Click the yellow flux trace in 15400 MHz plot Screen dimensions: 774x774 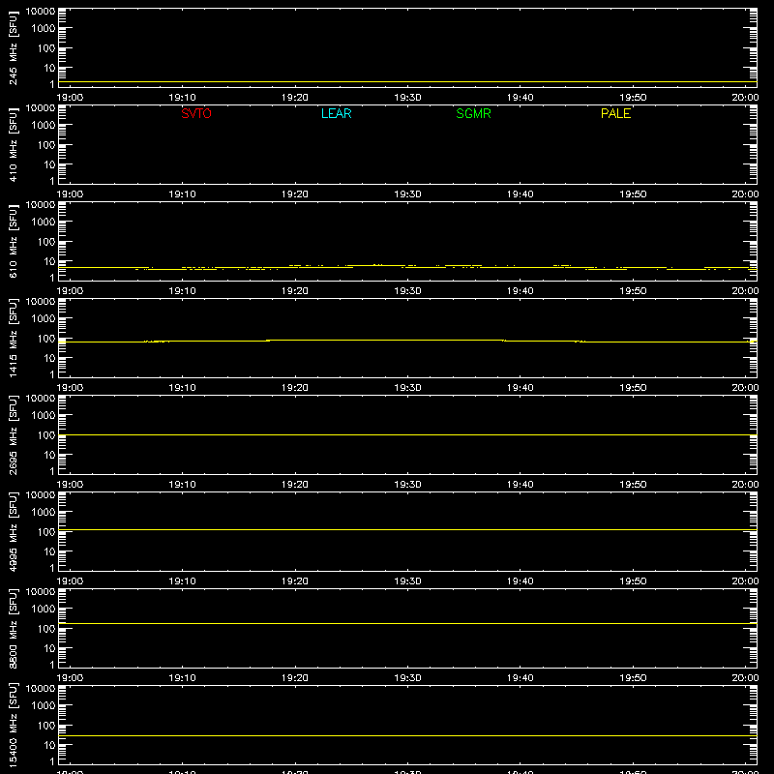coord(407,736)
